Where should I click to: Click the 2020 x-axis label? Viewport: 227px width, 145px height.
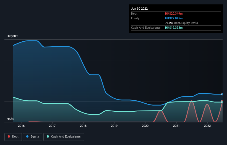pos(145,126)
